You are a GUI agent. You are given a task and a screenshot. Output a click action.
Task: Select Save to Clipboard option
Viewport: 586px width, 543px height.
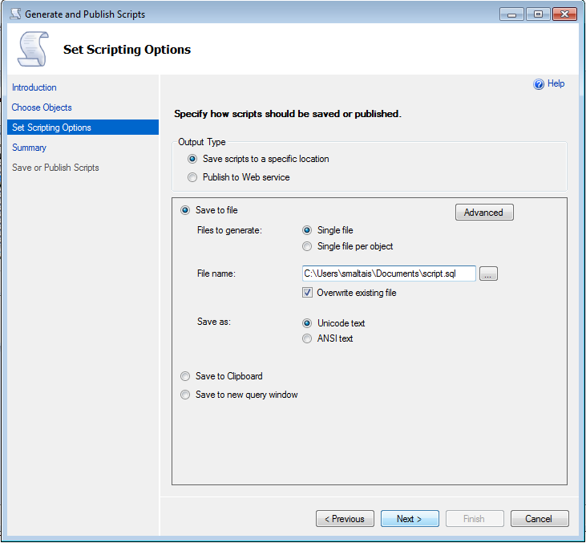185,376
